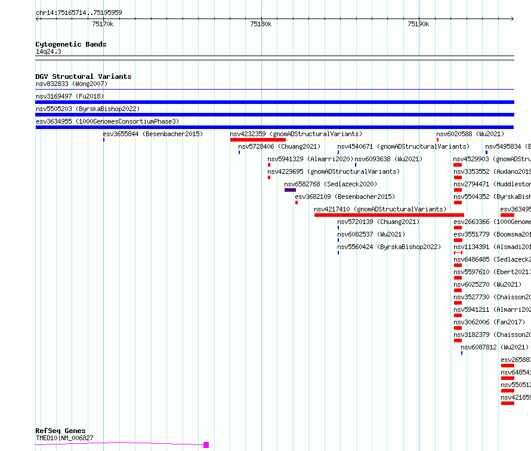The height and width of the screenshot is (451, 531).
Task: Open nsv4540671 (gnomADStructuralVariants) entry
Action: click(x=403, y=146)
